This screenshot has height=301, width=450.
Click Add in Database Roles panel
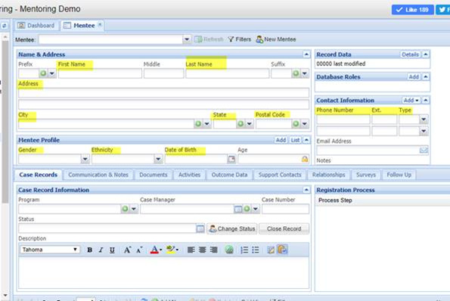[x=414, y=76]
